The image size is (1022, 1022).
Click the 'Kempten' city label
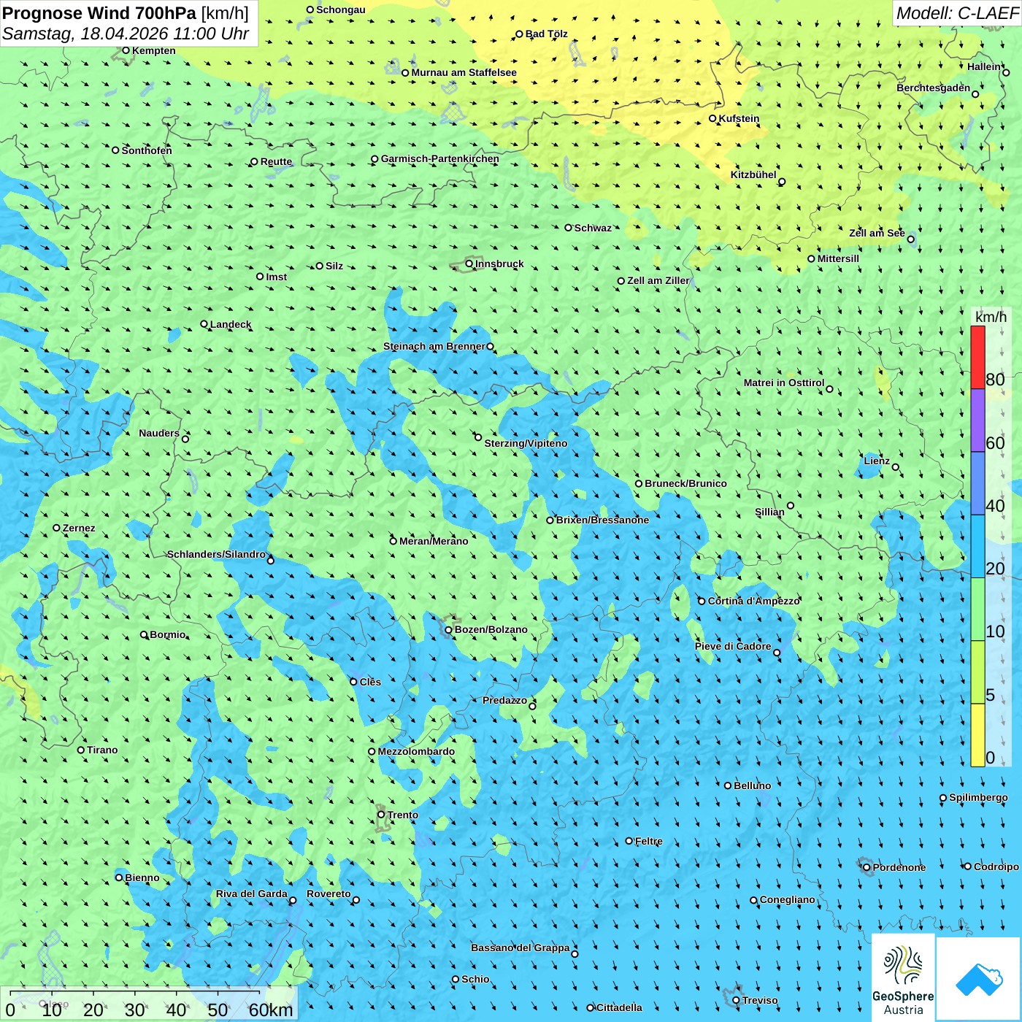click(x=154, y=50)
